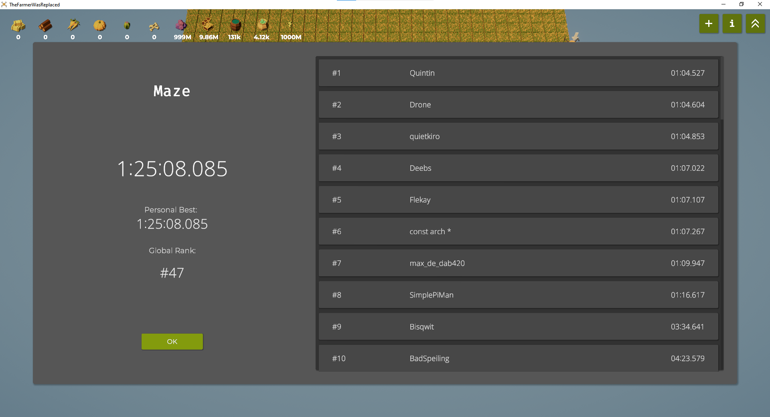
Task: Close the TheFarmerWasReplaced window
Action: point(760,4)
